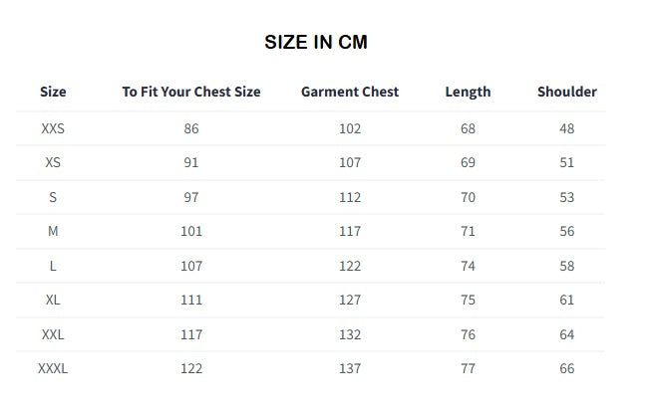This screenshot has height=411, width=650.
Task: Select the XXS size row label
Action: [53, 128]
